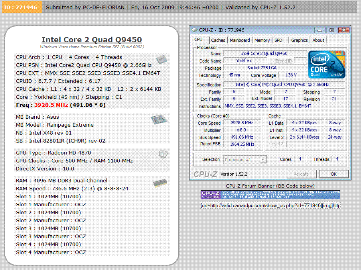Click the x 8.0 Multiplier value
Viewport: 361px width, 270px height.
pos(241,130)
